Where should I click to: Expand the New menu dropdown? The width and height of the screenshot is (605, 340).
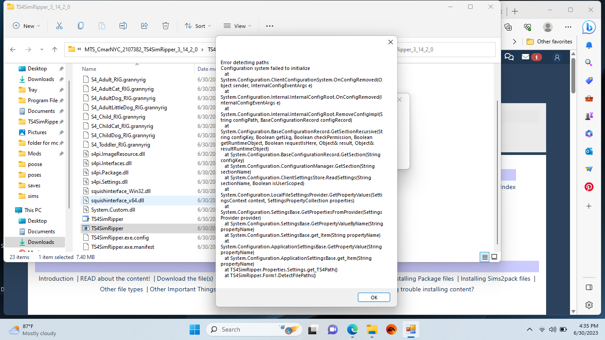pos(27,26)
